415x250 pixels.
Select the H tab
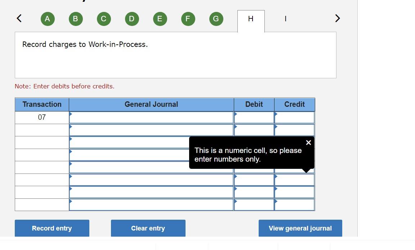pos(251,21)
